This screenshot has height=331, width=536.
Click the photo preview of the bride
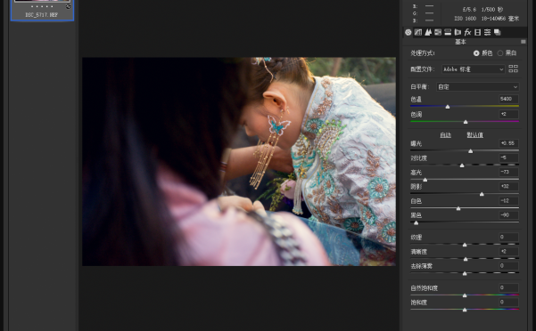coord(239,162)
